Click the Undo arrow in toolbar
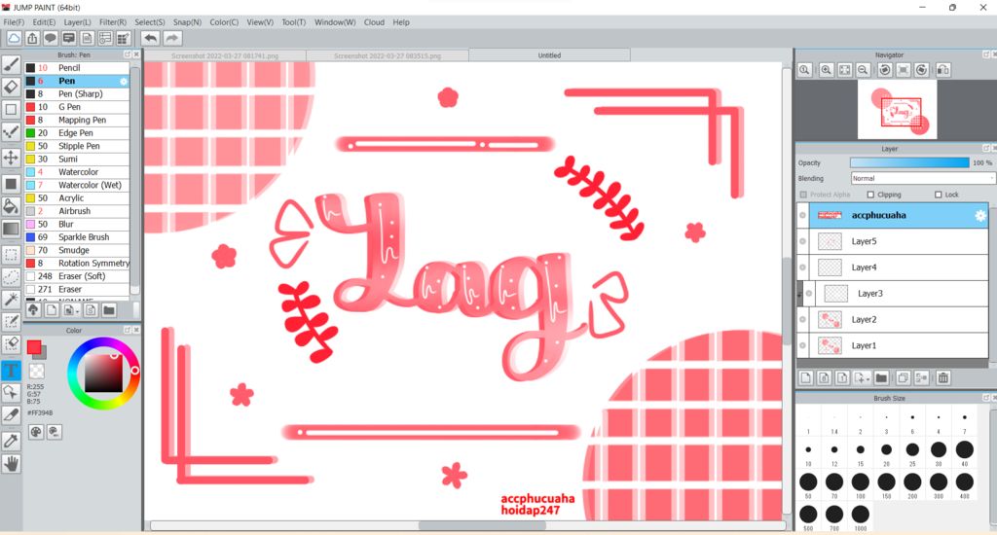Screen dimensions: 997x535 151,38
